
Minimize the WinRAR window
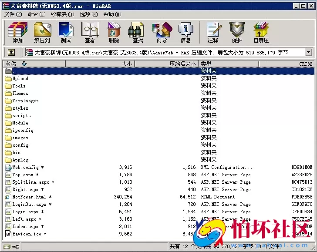click(297, 6)
